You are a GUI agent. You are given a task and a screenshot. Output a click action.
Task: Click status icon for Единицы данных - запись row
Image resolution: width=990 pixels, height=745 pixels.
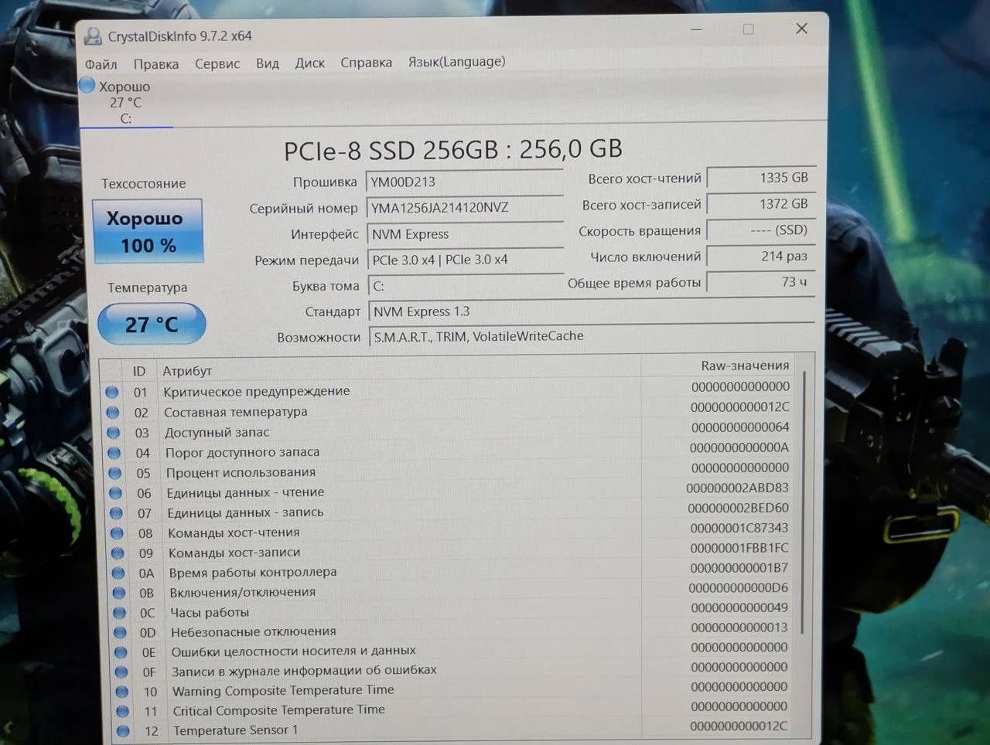tap(117, 513)
